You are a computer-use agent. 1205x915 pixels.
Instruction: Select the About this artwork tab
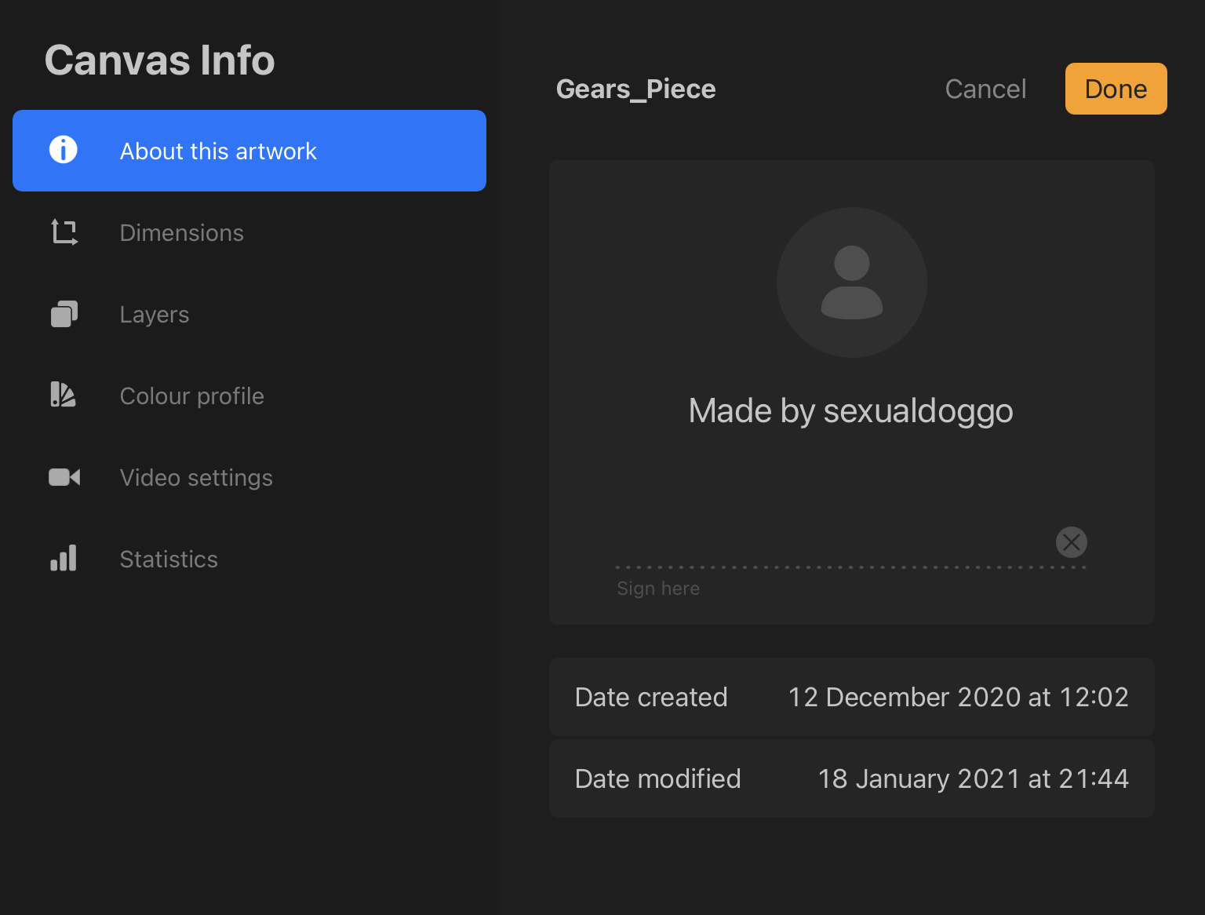coord(249,151)
